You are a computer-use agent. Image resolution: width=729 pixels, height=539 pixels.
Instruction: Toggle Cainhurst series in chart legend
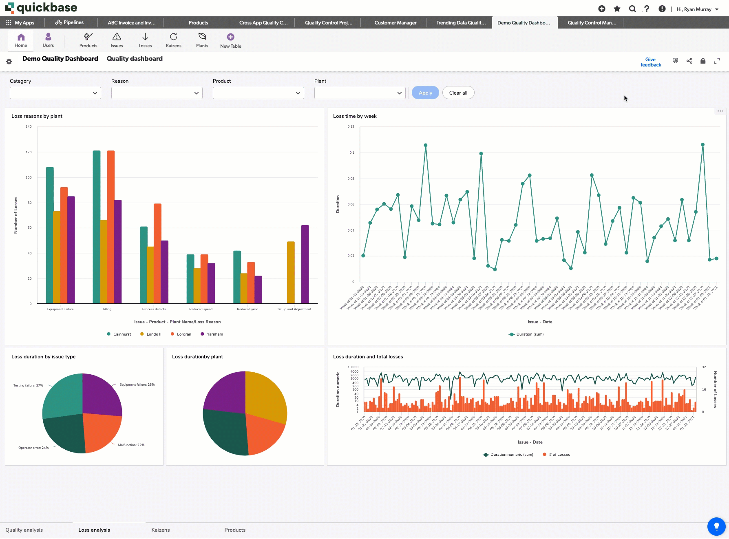click(119, 334)
